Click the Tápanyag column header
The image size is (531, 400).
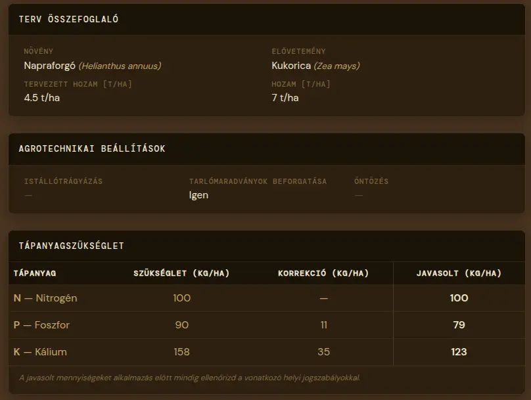click(x=35, y=273)
